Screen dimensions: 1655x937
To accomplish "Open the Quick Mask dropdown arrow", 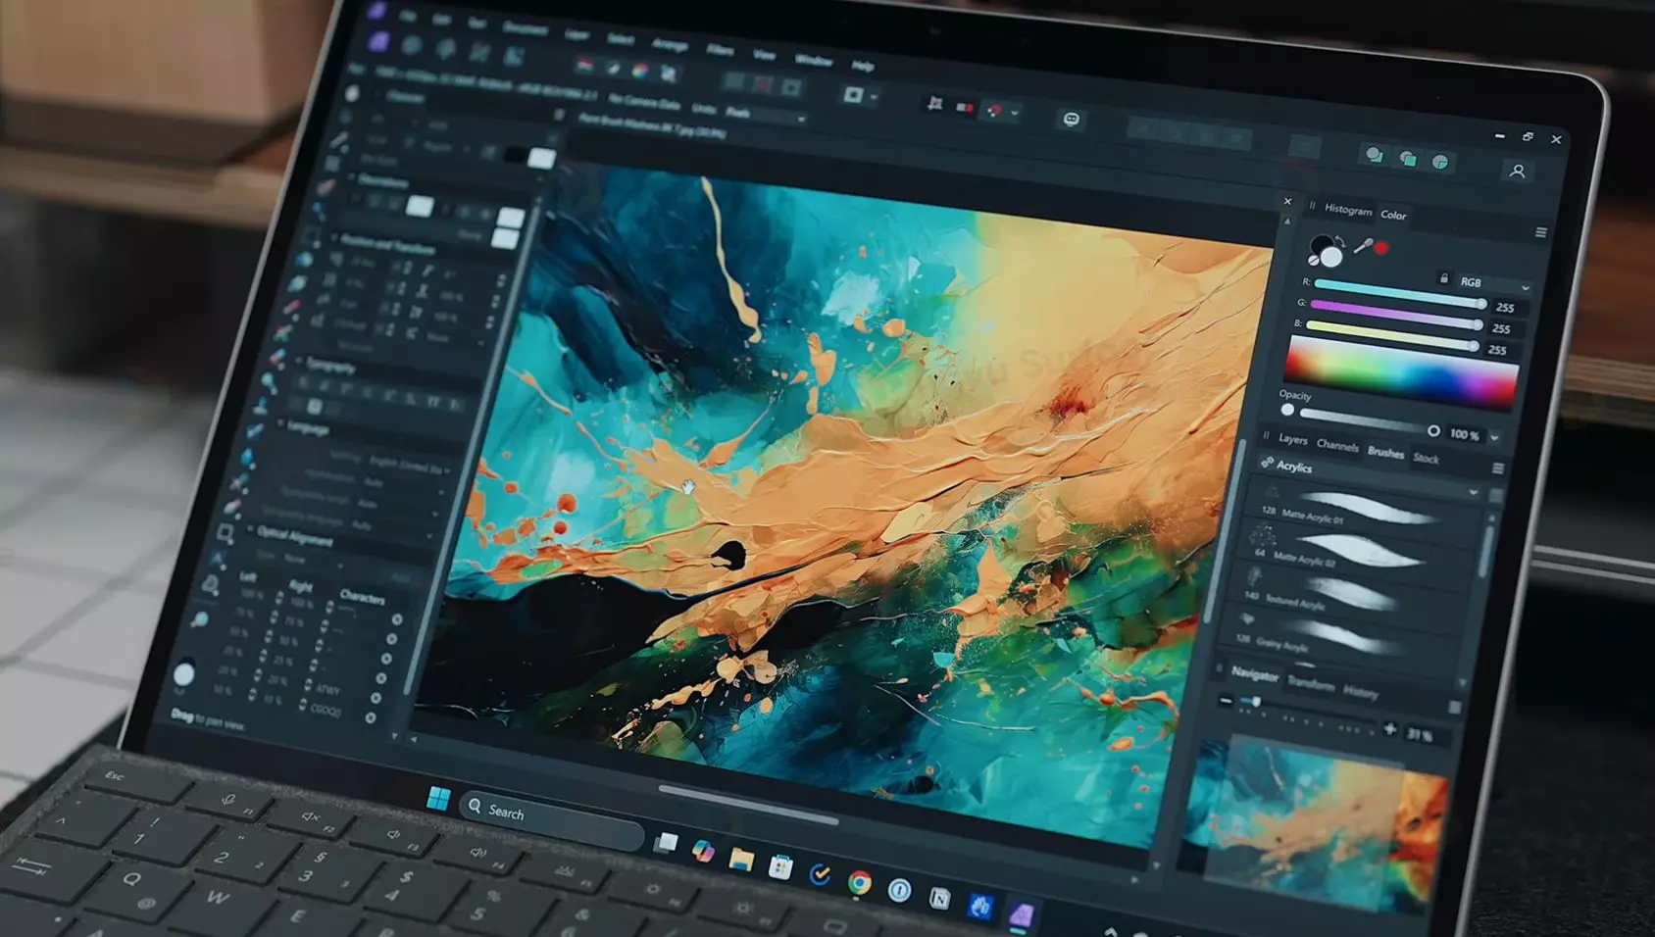I will 873,97.
